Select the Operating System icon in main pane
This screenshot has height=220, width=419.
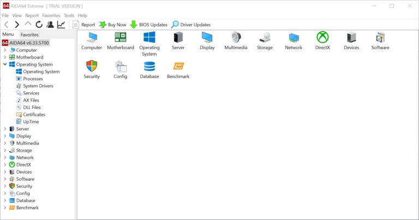click(x=149, y=37)
